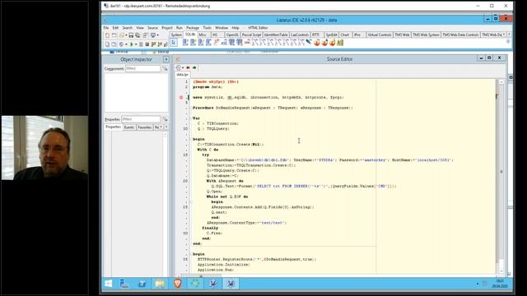Click the Stop program icon
This screenshot has width=527, height=296.
tap(147, 44)
